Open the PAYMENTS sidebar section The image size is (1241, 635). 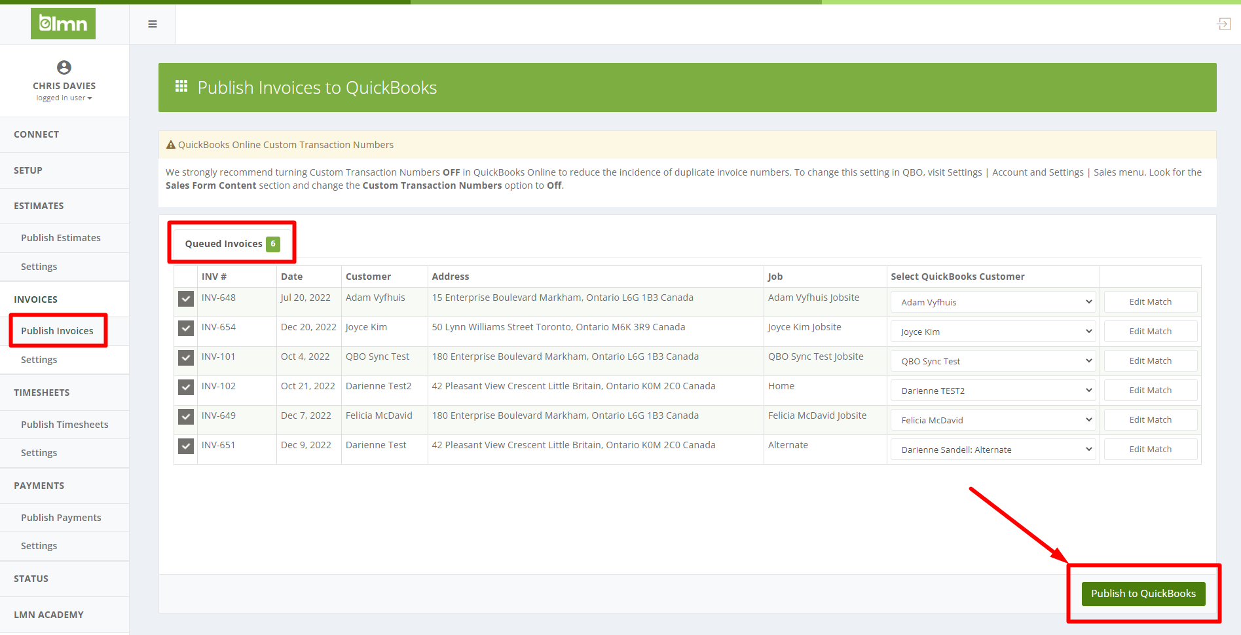[x=64, y=486]
